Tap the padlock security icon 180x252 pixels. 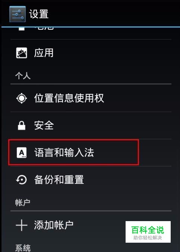coord(22,125)
